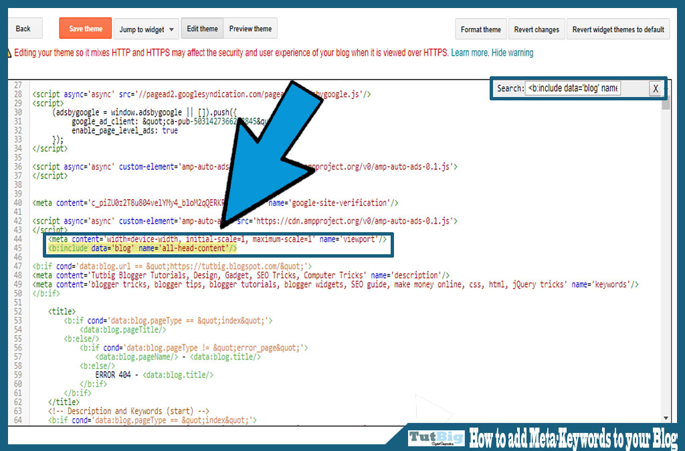Click line number 28 in the gutter

click(x=18, y=94)
